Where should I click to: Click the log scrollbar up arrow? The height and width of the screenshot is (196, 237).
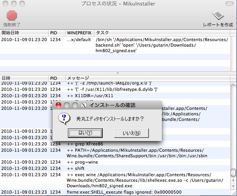pos(233,180)
